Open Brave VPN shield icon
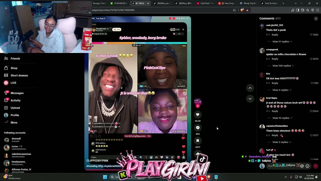The height and width of the screenshot is (181, 321). click(313, 10)
